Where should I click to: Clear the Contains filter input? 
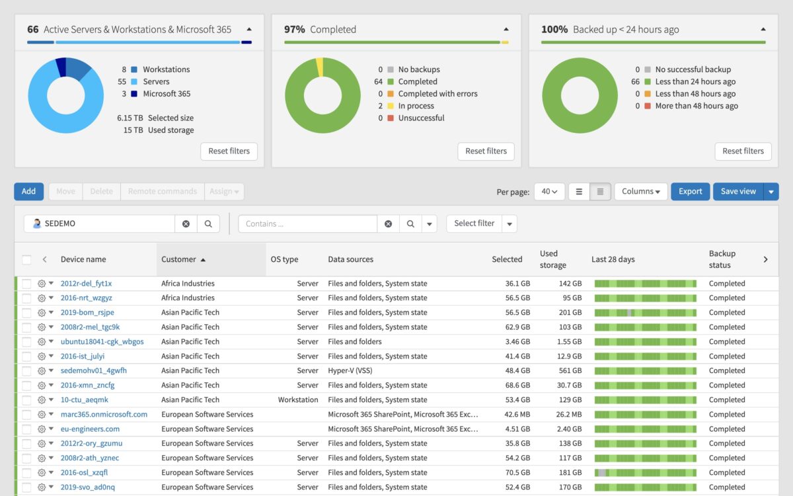pos(388,224)
